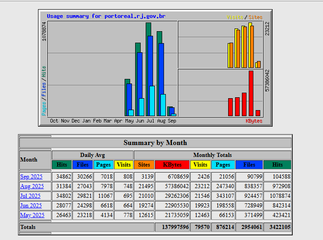Go to the Jul 2025 statistics link

(30, 196)
